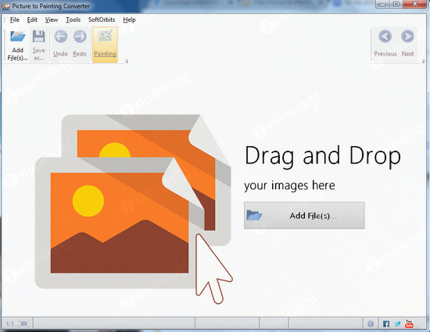Image resolution: width=430 pixels, height=332 pixels.
Task: Expand the Previous/Next toolbar overflow arrow
Action: (424, 61)
